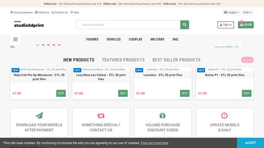Click the green search magnifier button
The image size is (264, 148).
click(184, 25)
